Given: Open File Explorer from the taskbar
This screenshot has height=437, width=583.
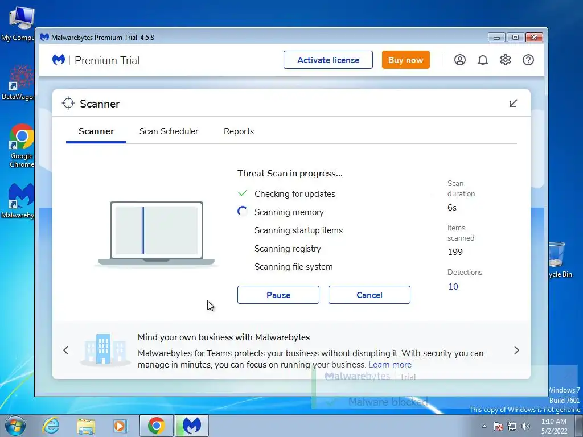Looking at the screenshot, I should tap(86, 426).
